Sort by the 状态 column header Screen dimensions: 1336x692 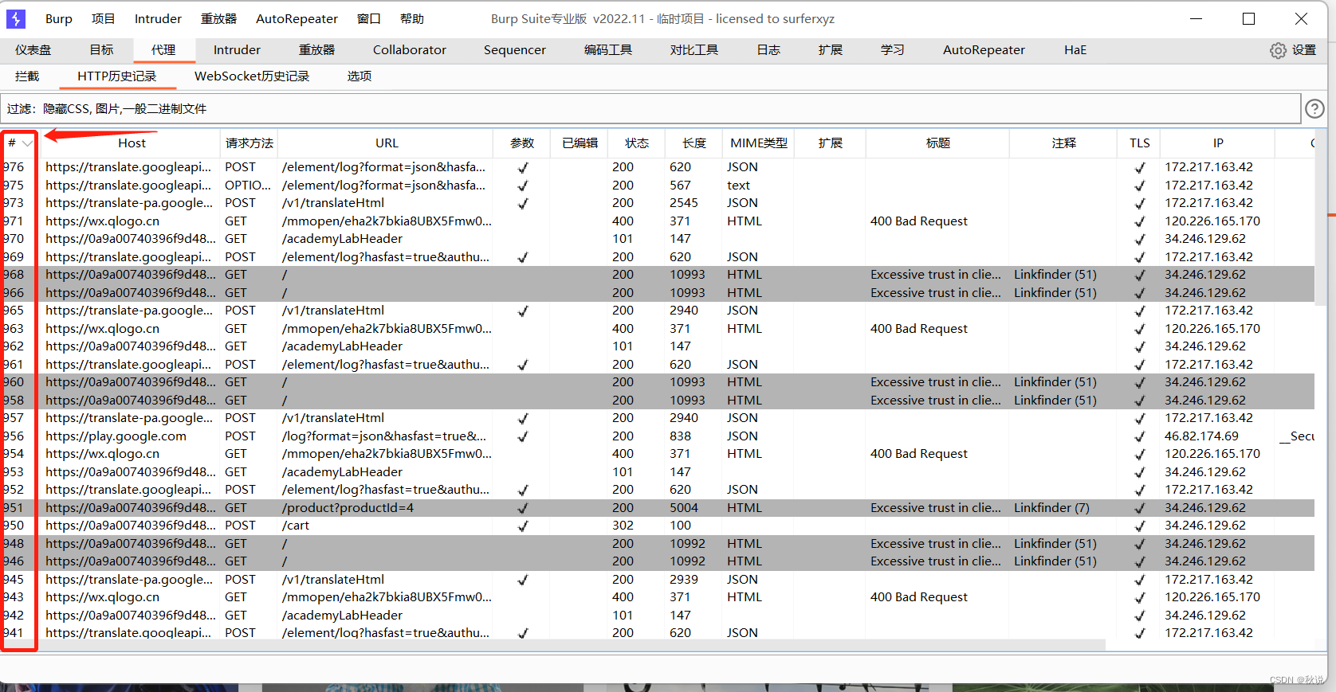(637, 143)
